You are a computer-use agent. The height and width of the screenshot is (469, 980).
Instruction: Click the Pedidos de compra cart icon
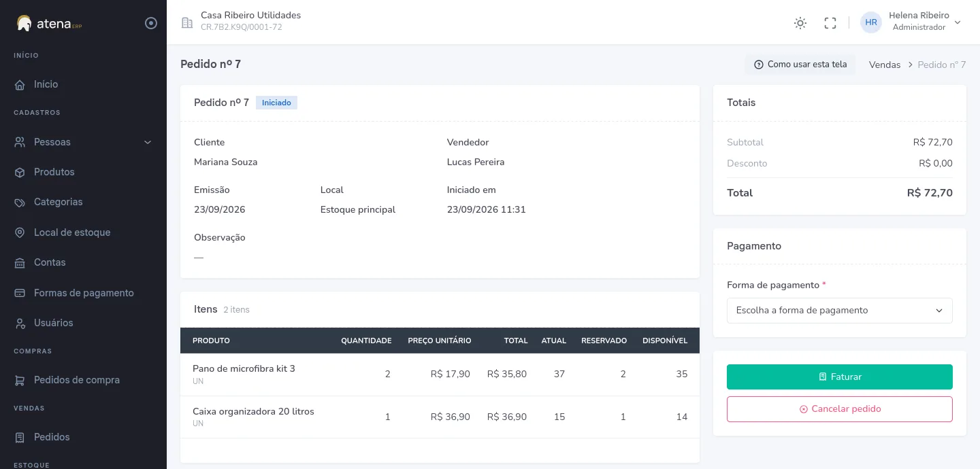point(20,380)
